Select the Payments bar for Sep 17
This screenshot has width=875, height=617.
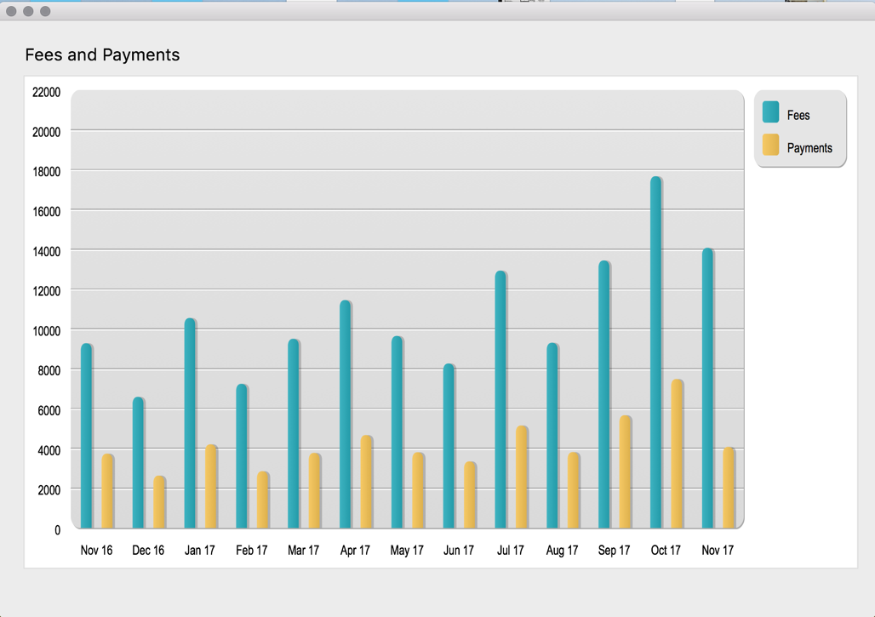pos(622,468)
